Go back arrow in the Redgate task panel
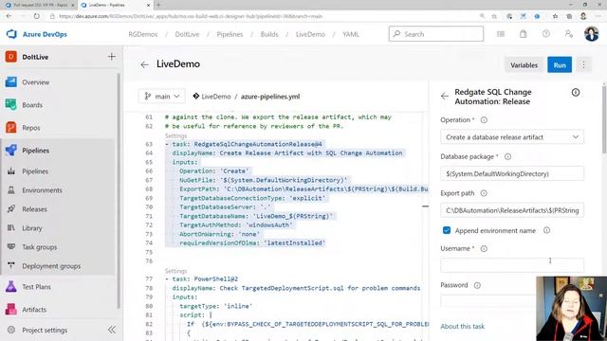 (445, 97)
